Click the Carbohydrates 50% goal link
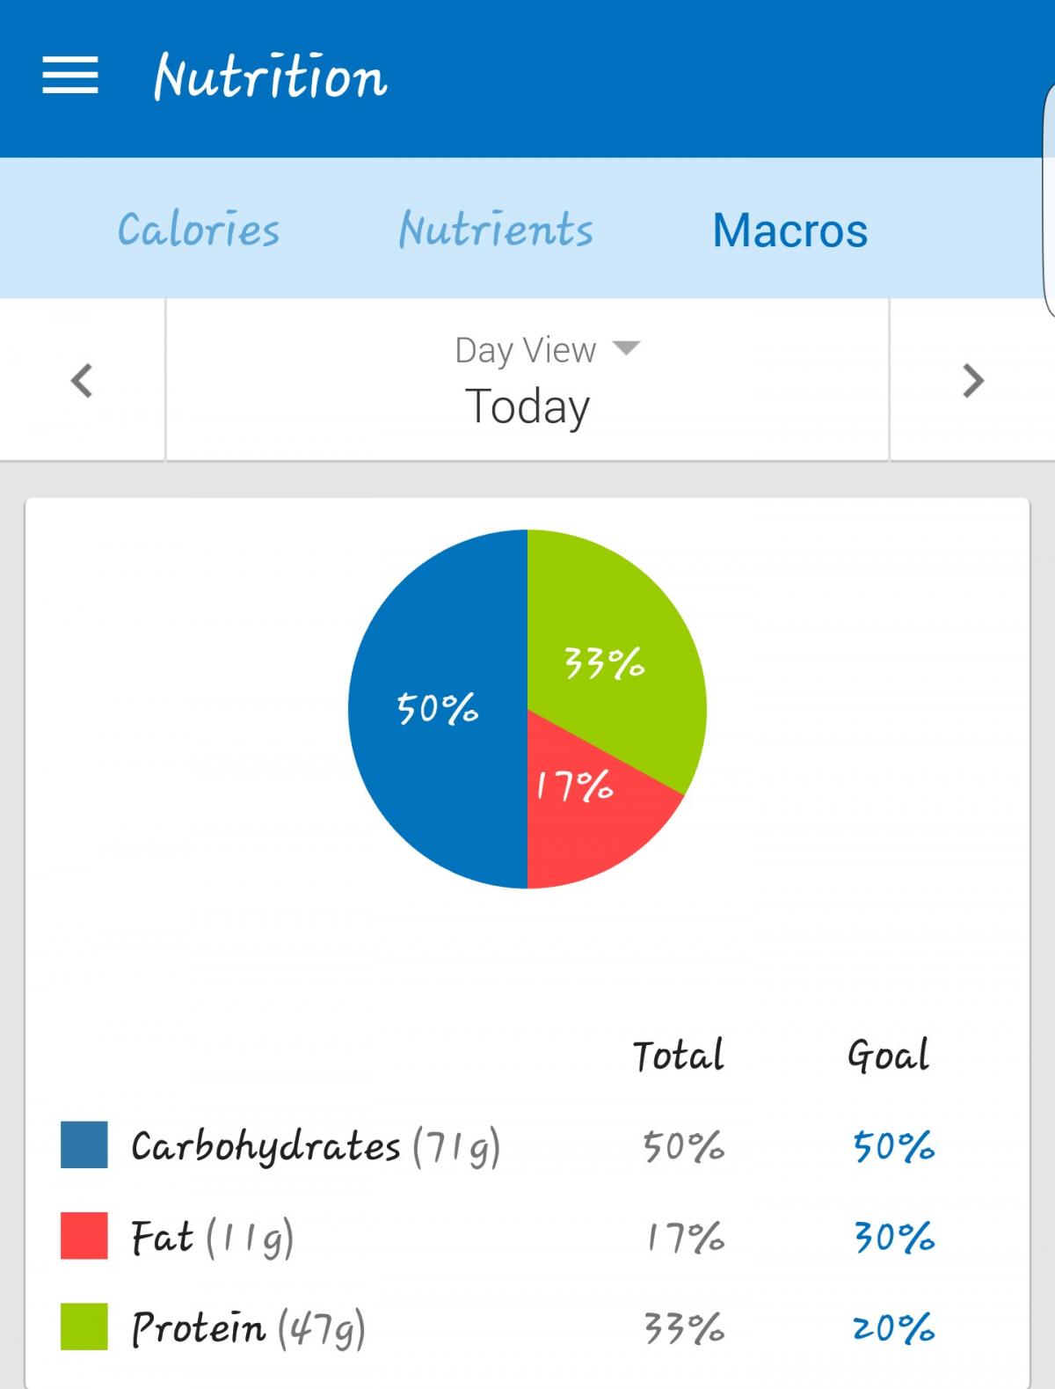The image size is (1055, 1389). click(893, 1146)
